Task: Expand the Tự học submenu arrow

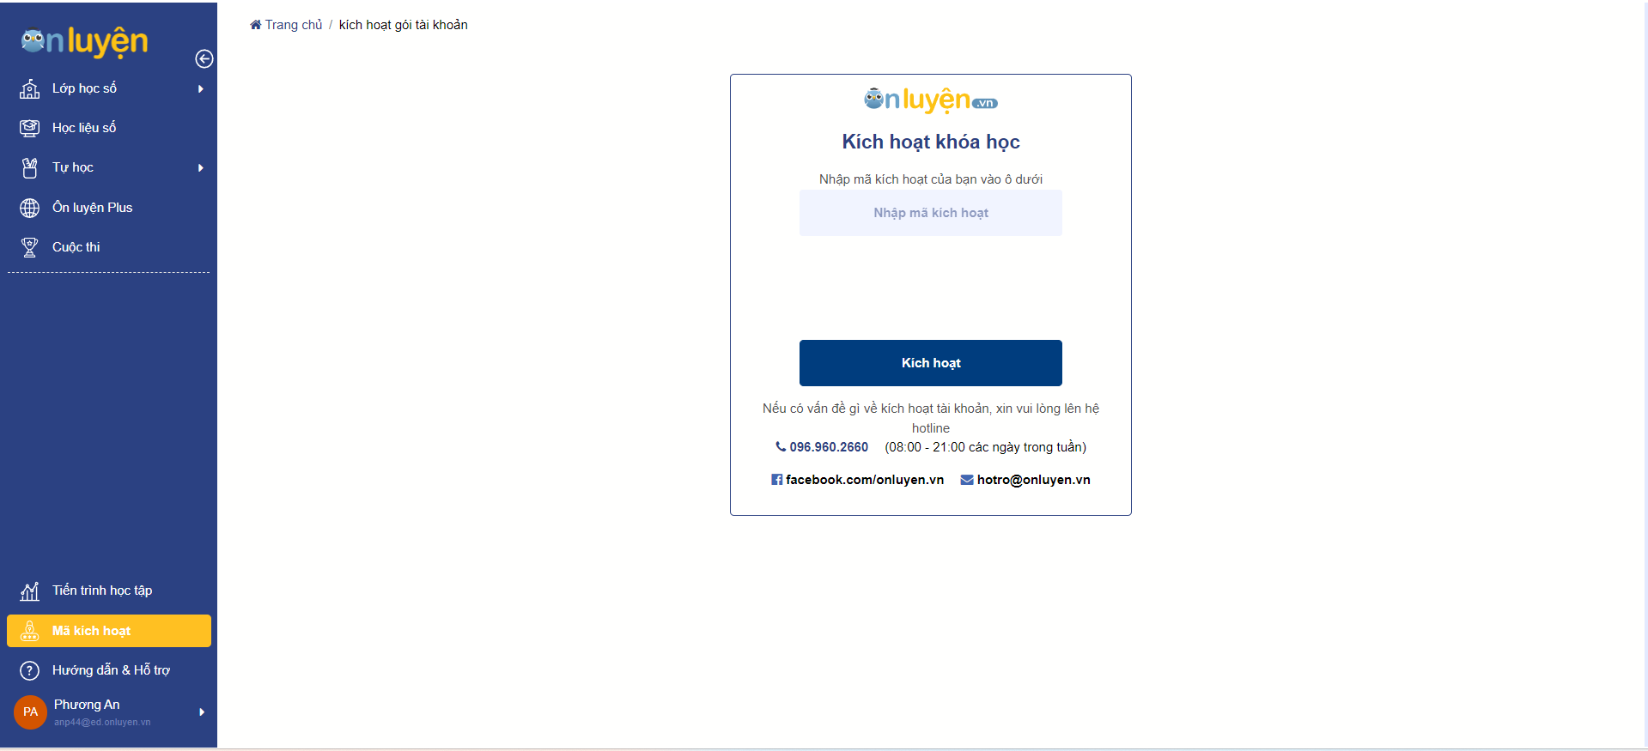Action: (x=201, y=168)
